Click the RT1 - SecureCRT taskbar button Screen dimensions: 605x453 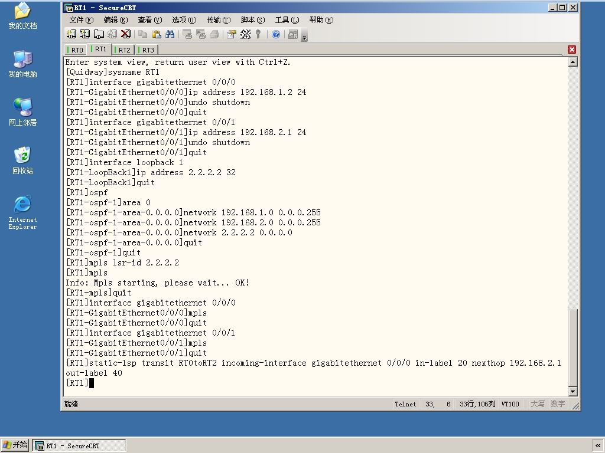click(x=79, y=446)
